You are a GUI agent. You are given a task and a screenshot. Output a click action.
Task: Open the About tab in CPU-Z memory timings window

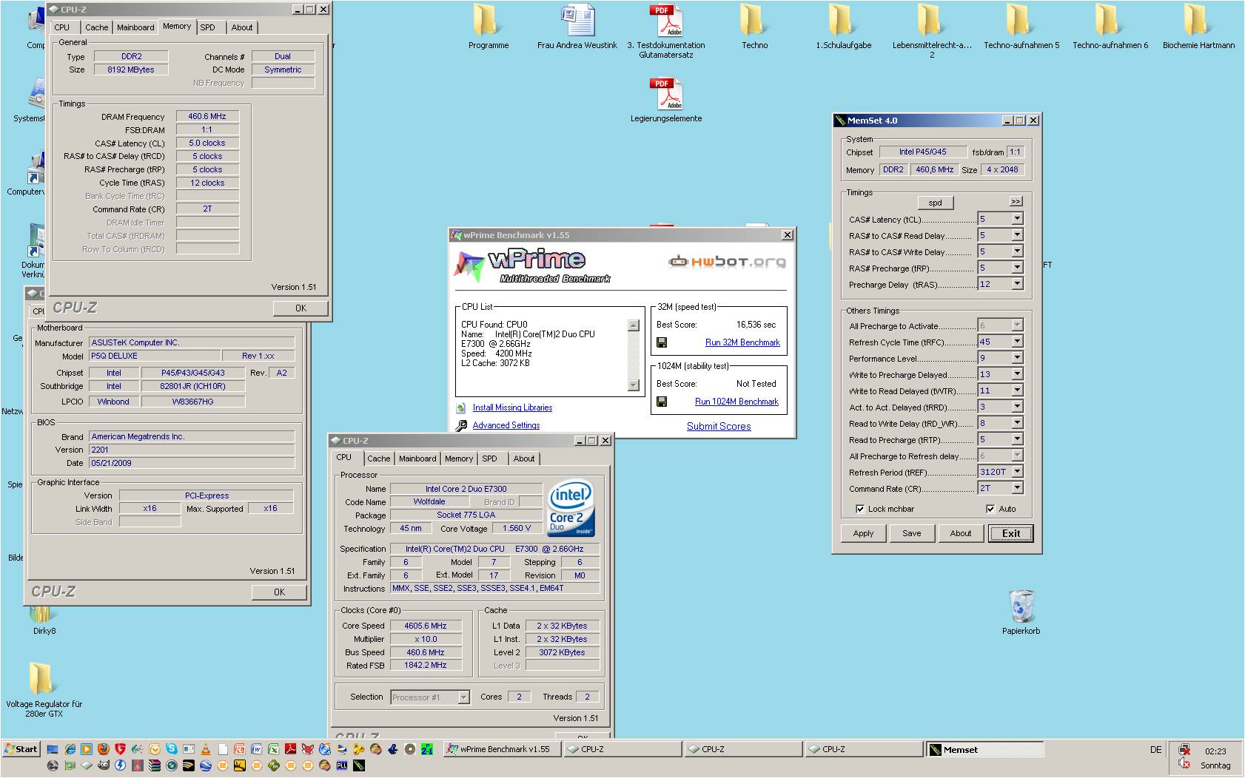click(242, 27)
